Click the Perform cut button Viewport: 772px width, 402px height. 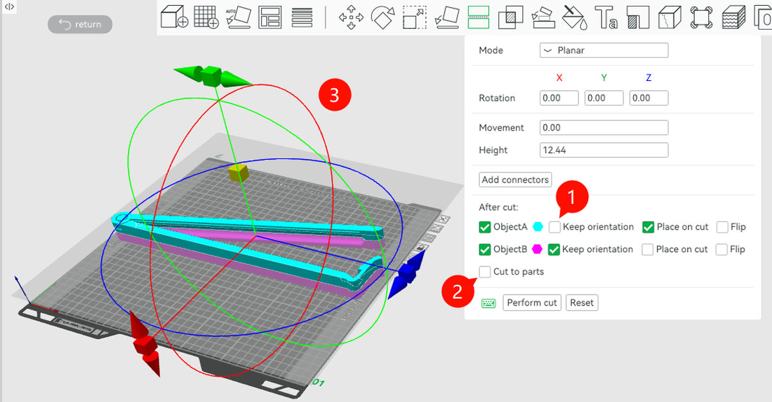click(532, 302)
